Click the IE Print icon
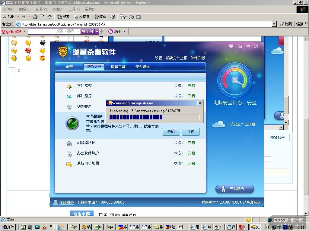The height and width of the screenshot is (231, 309). (132, 17)
